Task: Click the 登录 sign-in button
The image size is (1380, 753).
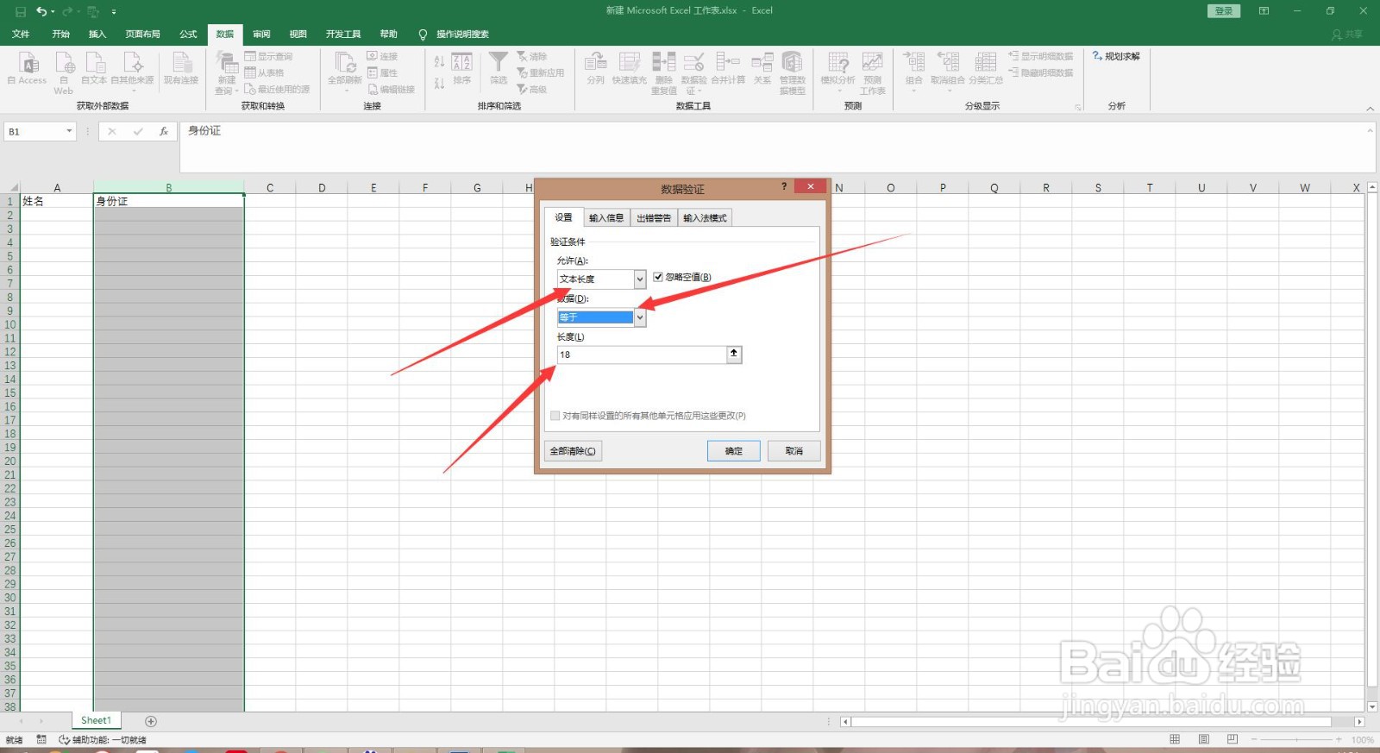Action: pyautogui.click(x=1224, y=11)
